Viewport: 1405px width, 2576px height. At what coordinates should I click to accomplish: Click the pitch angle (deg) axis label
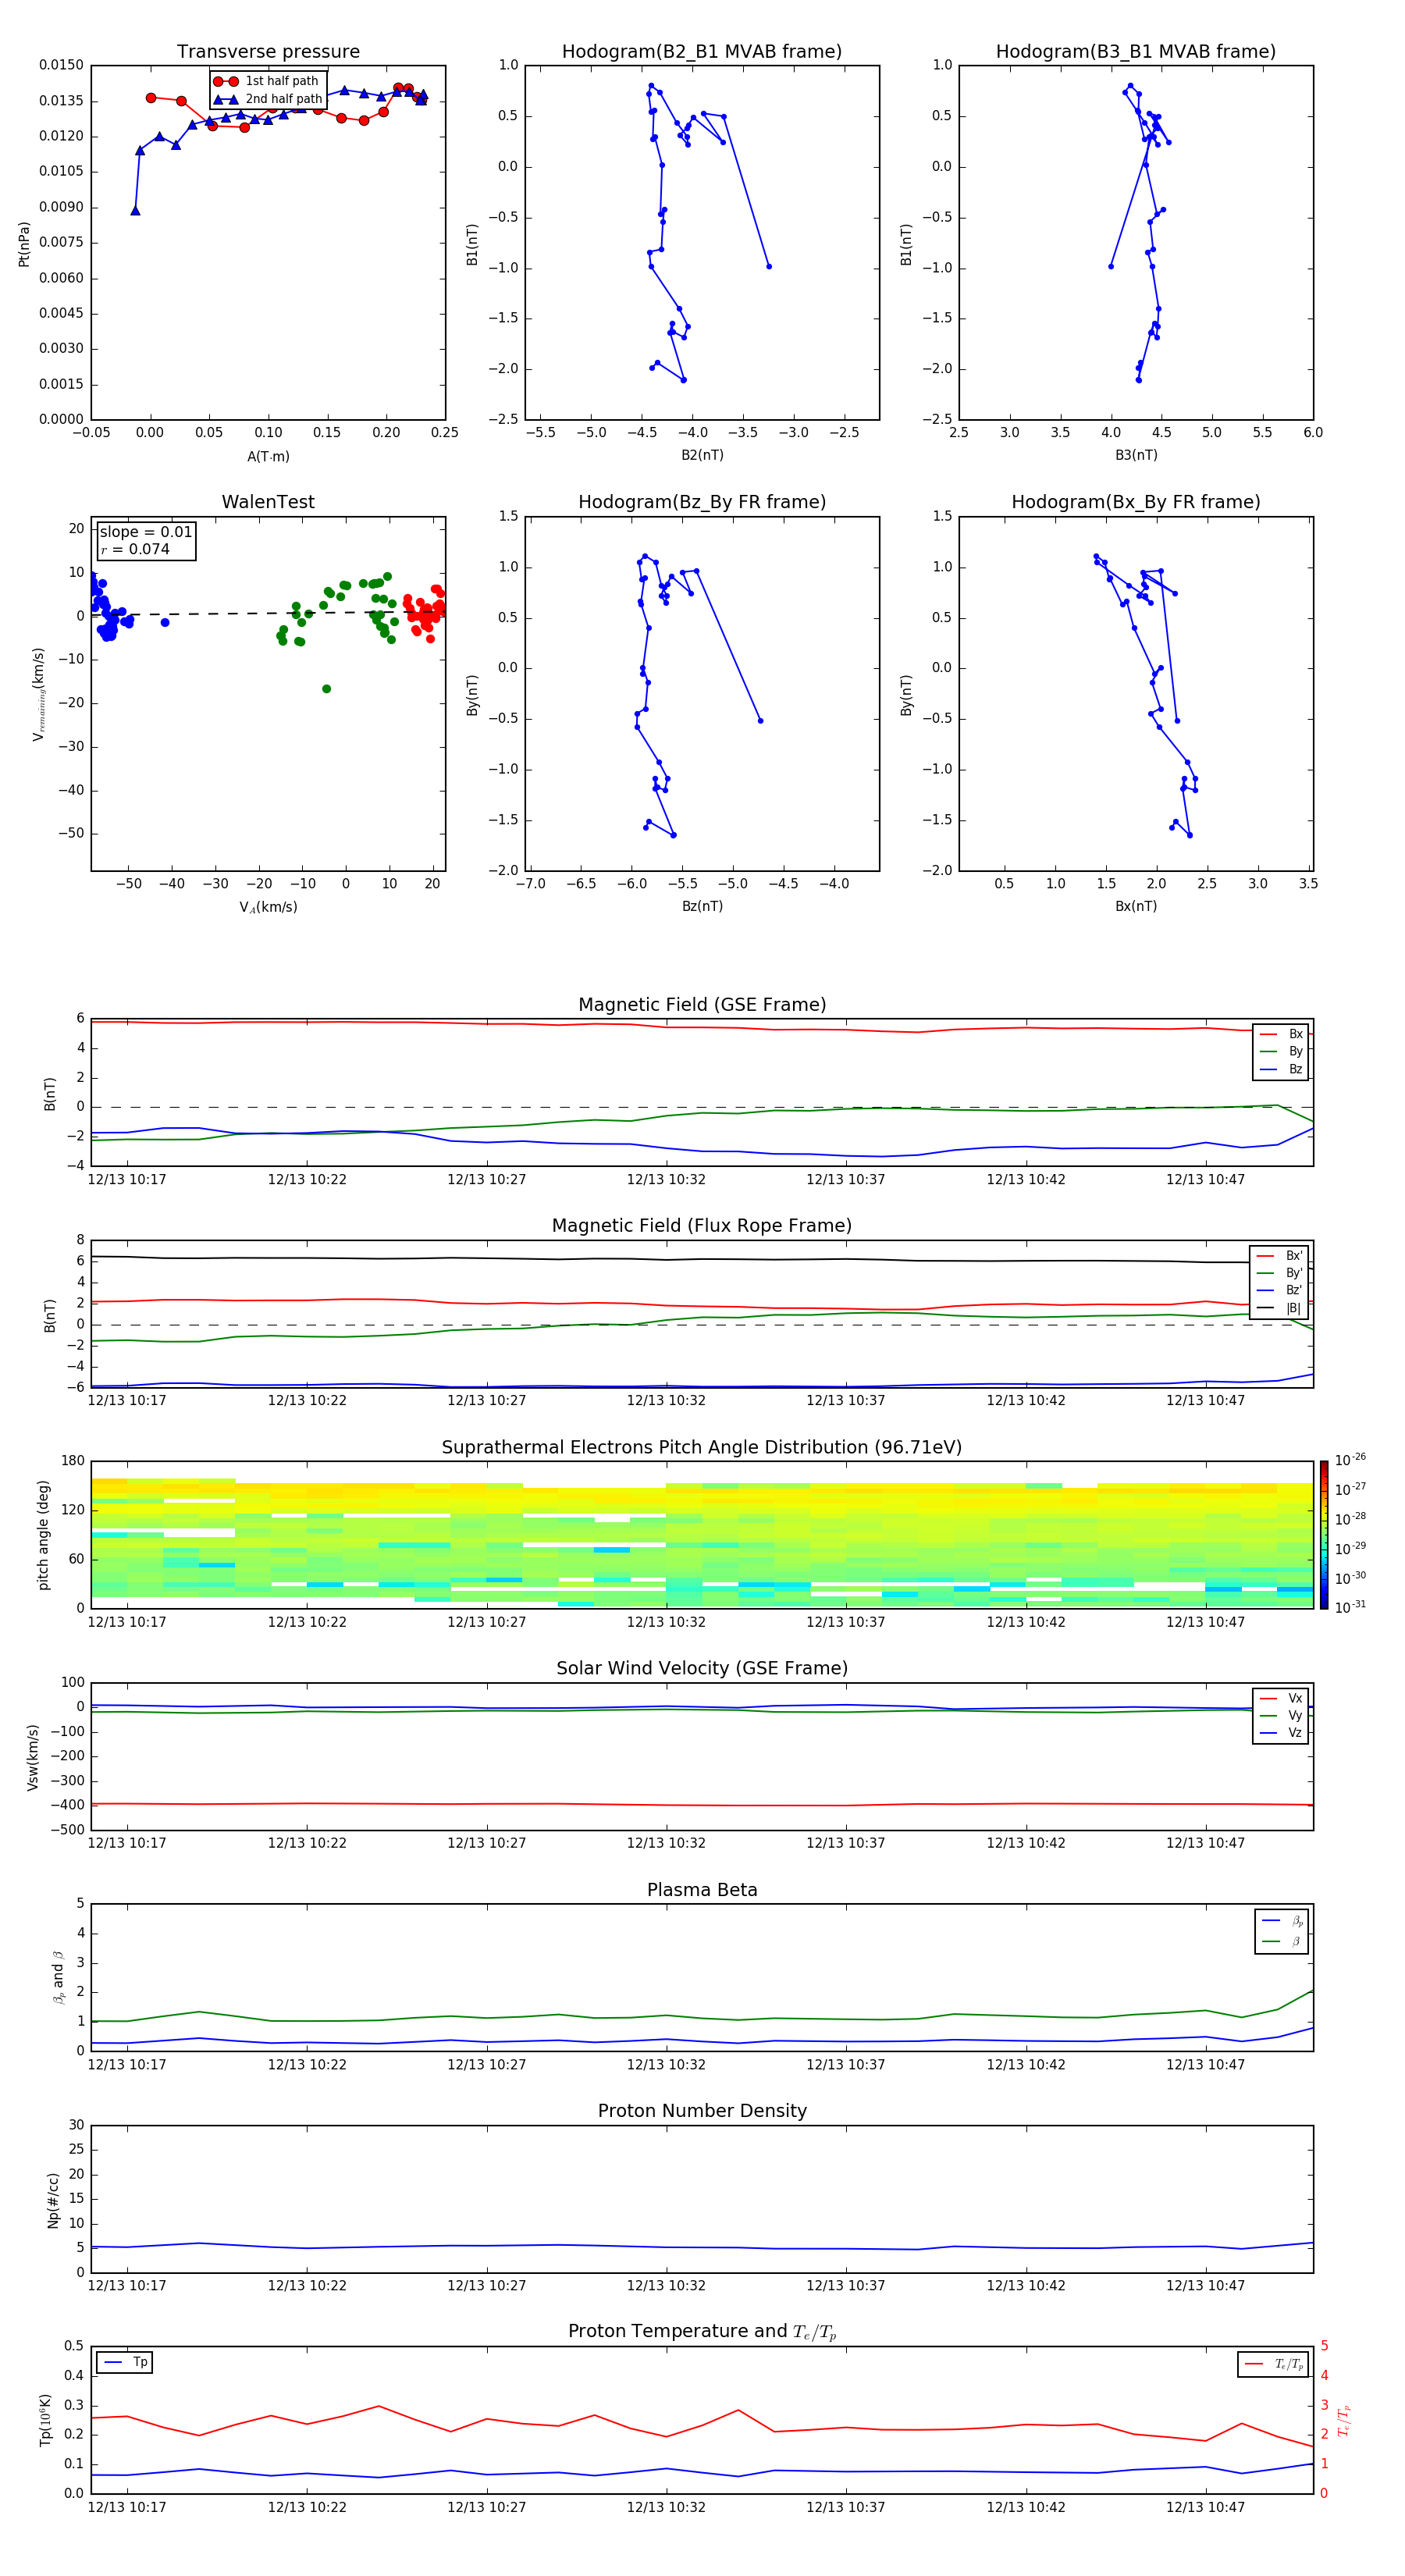pos(43,1535)
